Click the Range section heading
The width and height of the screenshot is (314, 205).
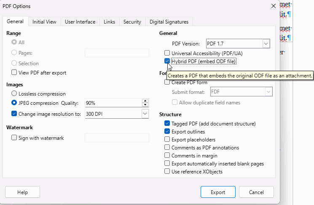coord(13,33)
